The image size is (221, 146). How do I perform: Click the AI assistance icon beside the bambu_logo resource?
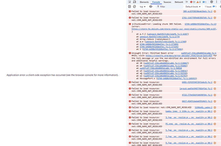pos(215,111)
